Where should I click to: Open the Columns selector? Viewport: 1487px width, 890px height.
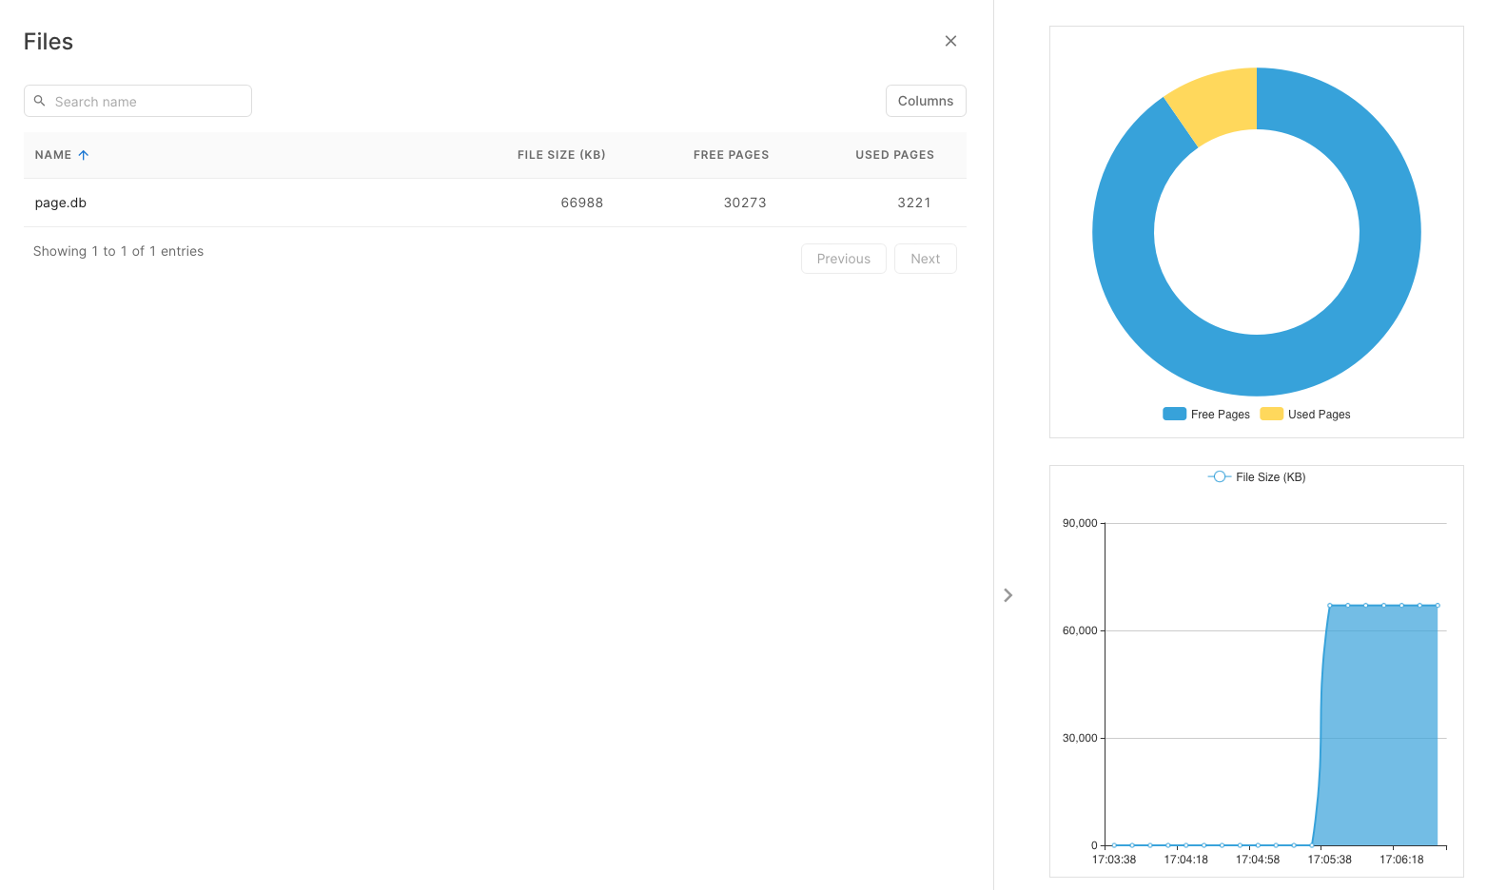(925, 101)
